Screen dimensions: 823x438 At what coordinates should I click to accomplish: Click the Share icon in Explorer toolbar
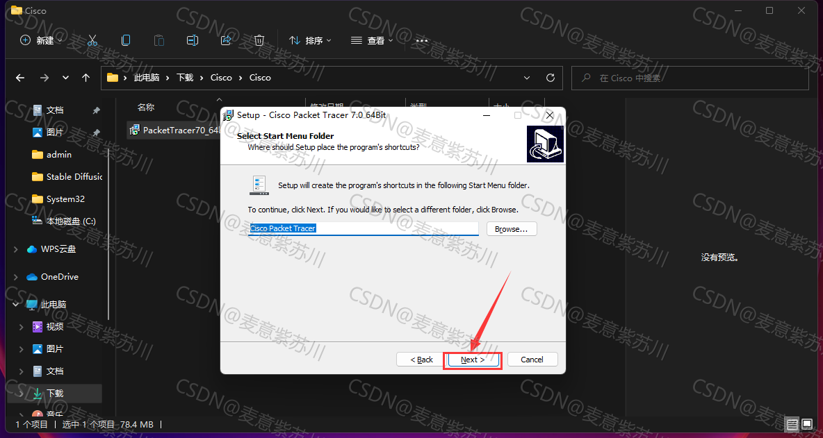[x=226, y=40]
